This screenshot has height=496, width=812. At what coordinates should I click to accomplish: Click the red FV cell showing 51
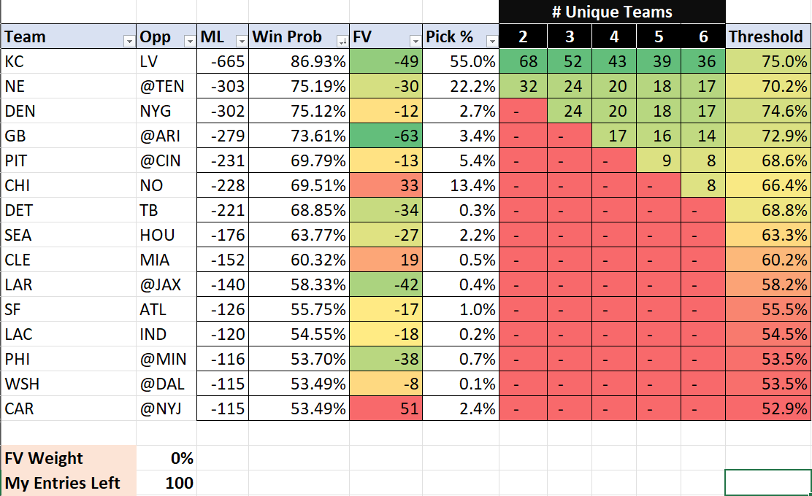386,408
